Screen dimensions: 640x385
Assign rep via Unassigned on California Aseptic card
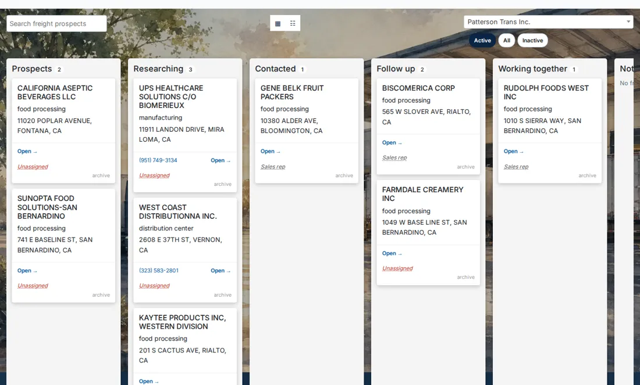pyautogui.click(x=33, y=167)
